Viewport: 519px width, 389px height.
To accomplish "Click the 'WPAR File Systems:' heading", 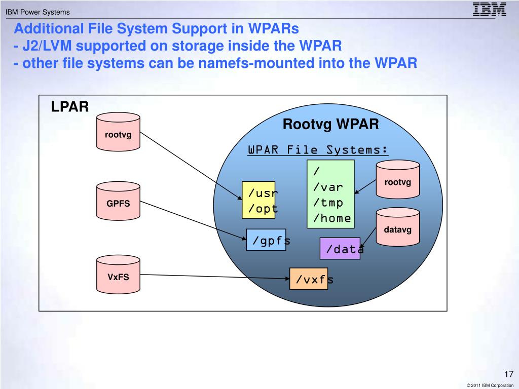I will (x=318, y=150).
